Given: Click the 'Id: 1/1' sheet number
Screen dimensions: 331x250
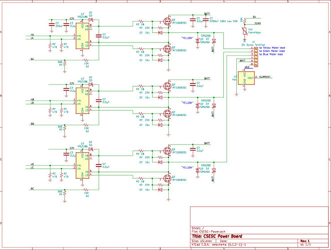Looking at the screenshot, I should [305, 244].
